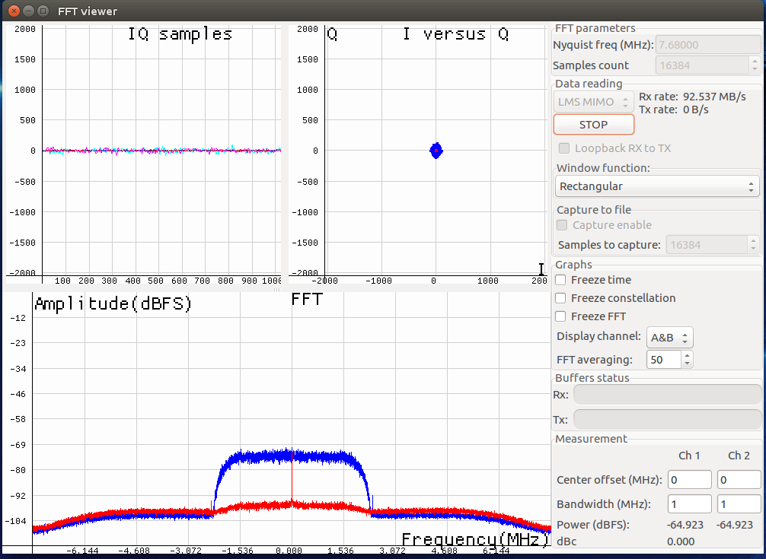
Task: Click the Ch 1 Center offset field
Action: 689,480
